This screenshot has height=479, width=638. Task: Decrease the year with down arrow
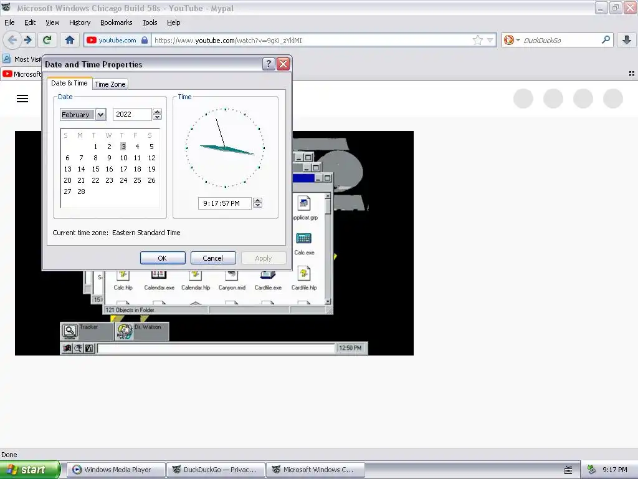point(158,117)
